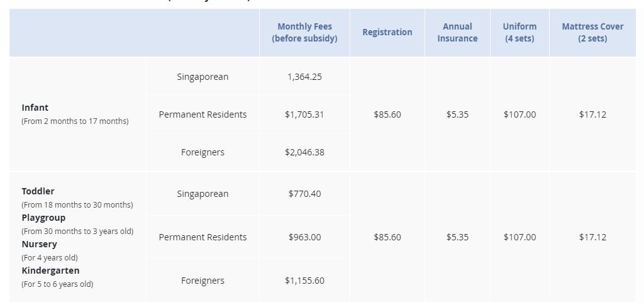
Task: Select the 1,364.25 Singaporean infant fee
Action: [304, 77]
